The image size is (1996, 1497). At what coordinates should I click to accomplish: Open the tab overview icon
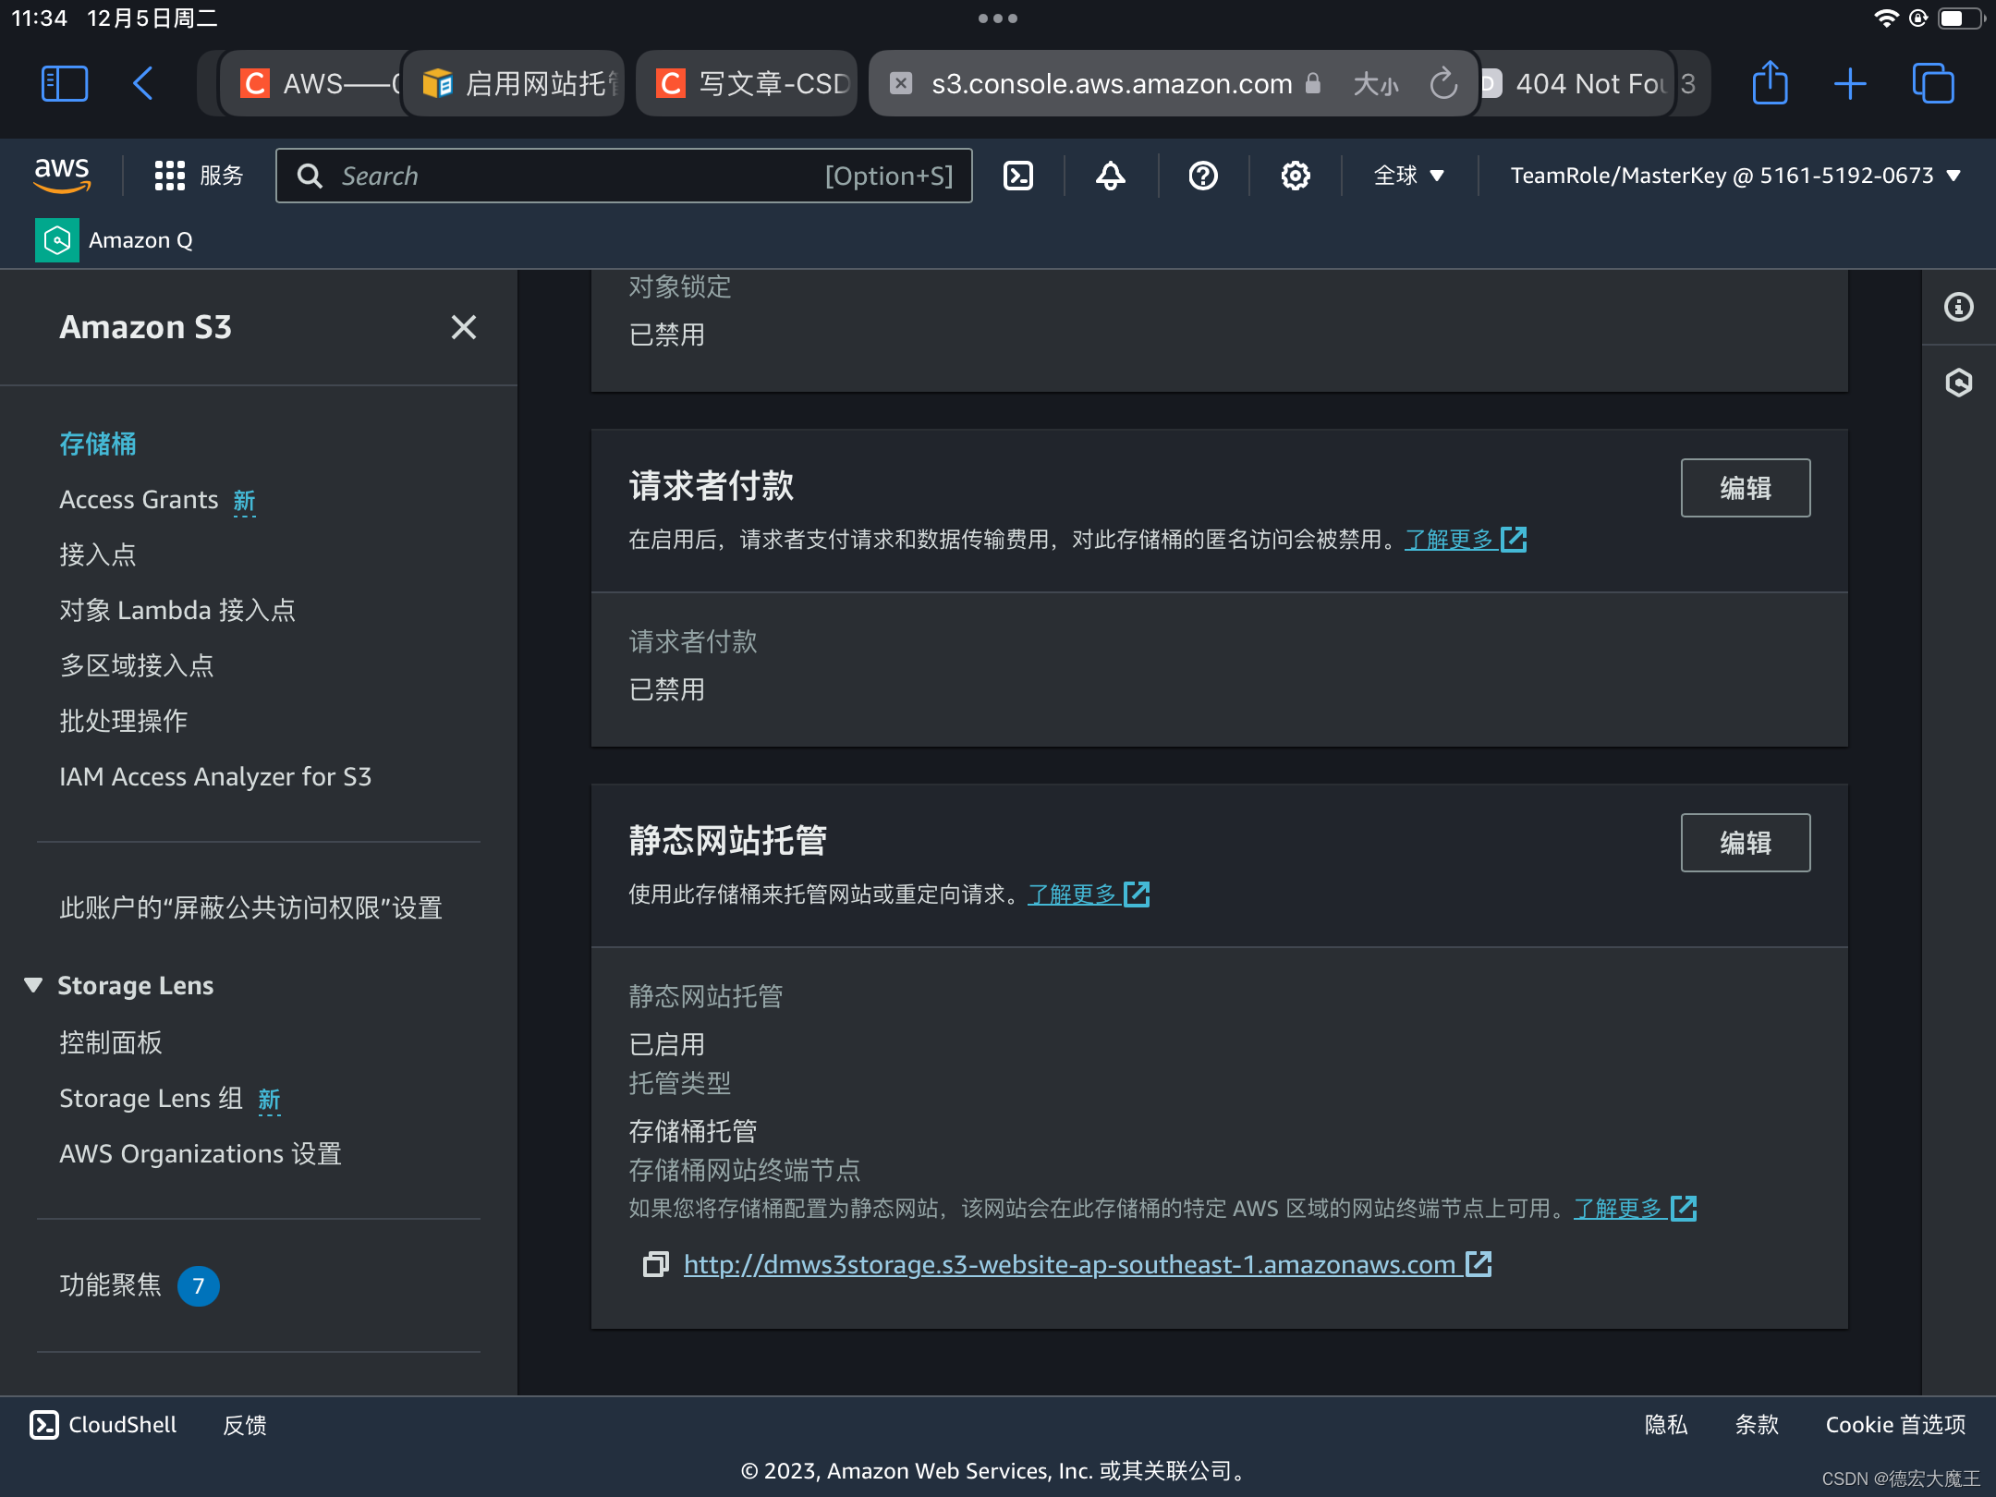point(1932,83)
